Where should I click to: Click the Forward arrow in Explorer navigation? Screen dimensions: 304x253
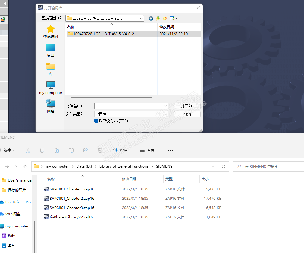pyautogui.click(x=7, y=166)
